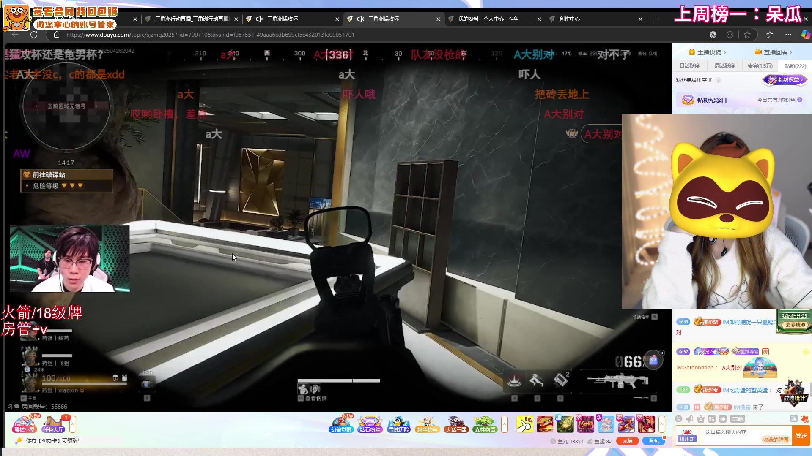Click the 高能 chat toolbar button
812x456 pixels.
tap(738, 419)
